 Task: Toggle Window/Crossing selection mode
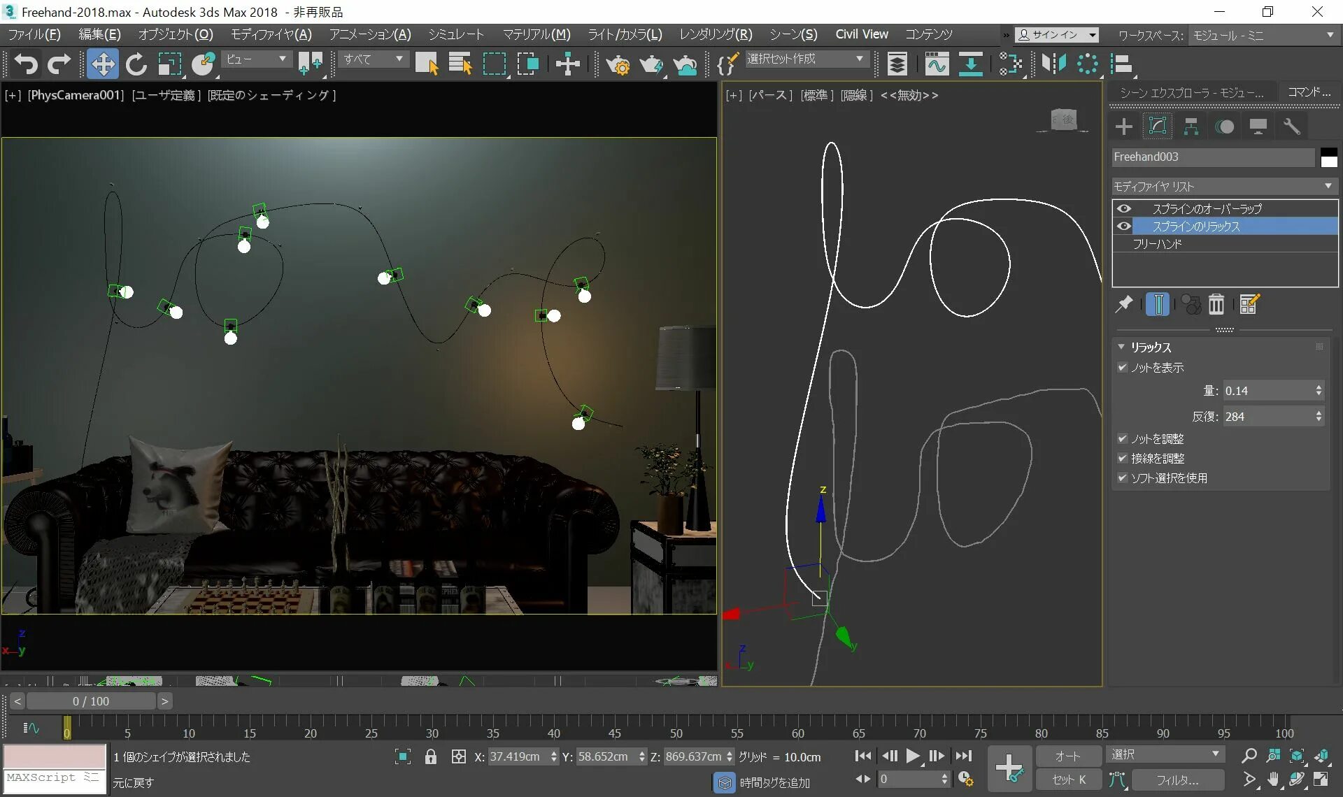pyautogui.click(x=528, y=64)
